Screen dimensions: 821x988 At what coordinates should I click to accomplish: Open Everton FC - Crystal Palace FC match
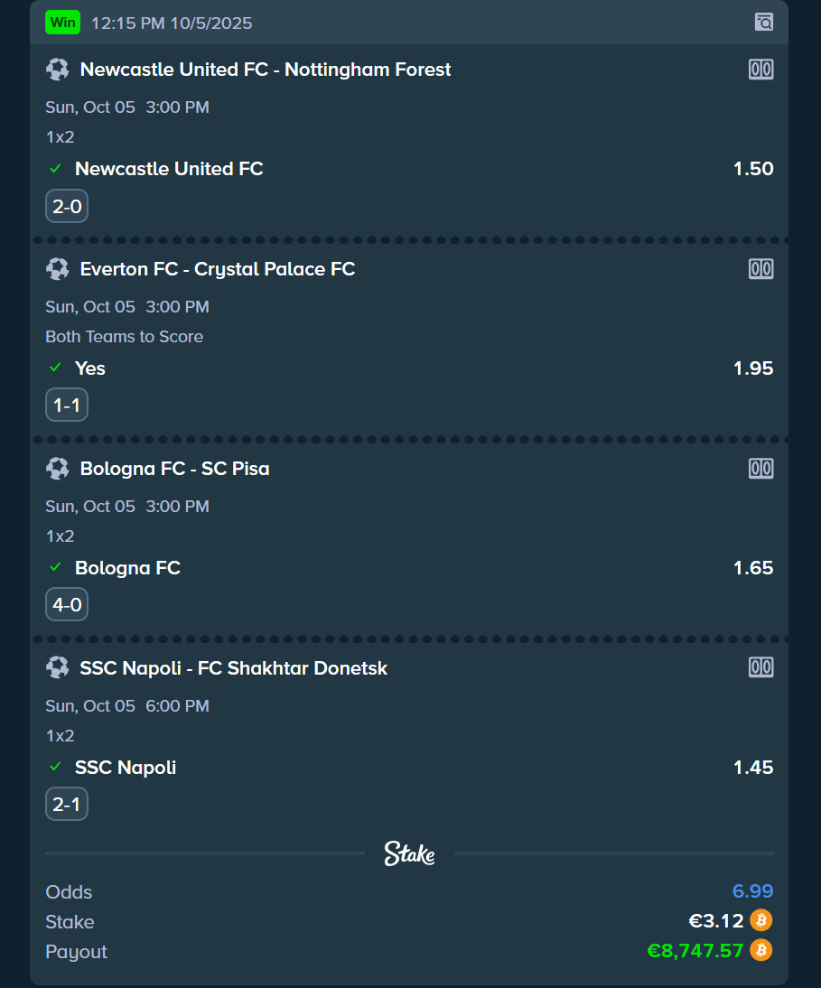click(218, 269)
